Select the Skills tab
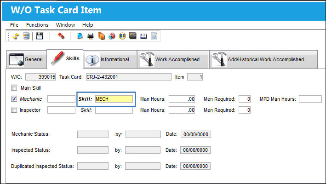 65,59
